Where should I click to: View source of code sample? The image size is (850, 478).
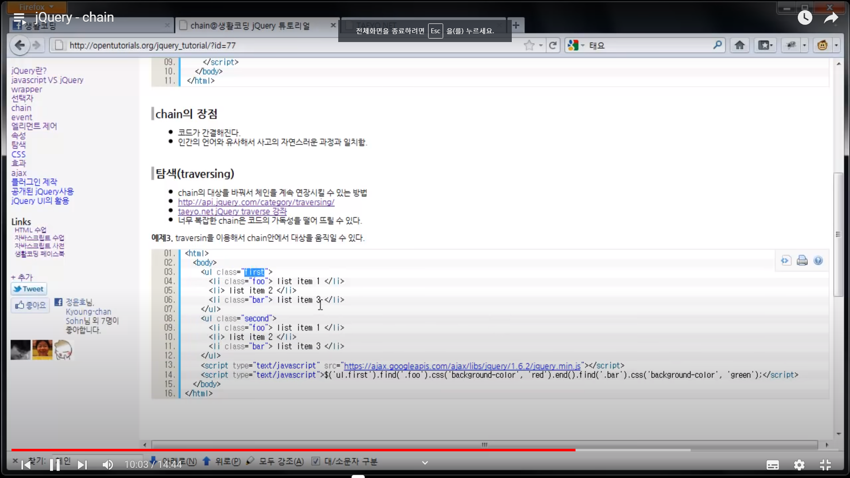click(x=785, y=261)
